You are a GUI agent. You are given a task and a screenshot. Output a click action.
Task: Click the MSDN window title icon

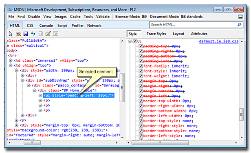point(10,10)
